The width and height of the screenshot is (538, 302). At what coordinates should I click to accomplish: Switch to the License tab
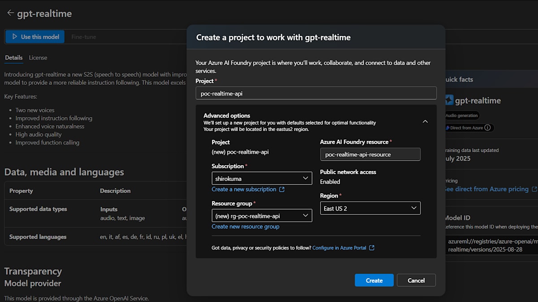tap(38, 57)
